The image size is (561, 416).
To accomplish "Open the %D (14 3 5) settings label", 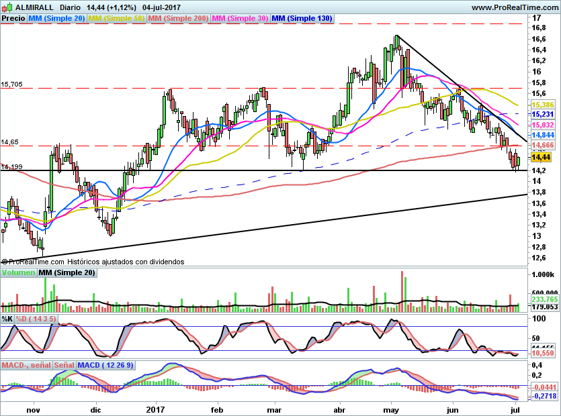I will pos(37,318).
